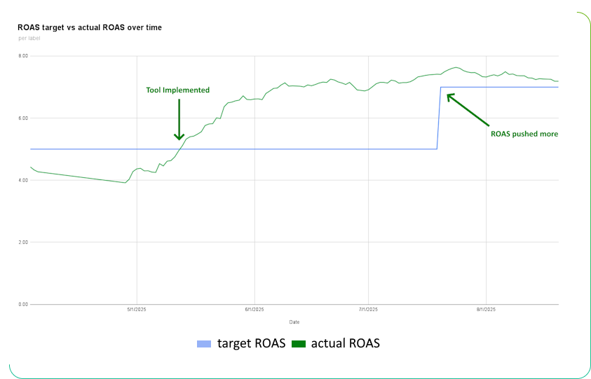Click the 5/1/2025 date axis label
This screenshot has height=379, width=591.
[x=137, y=310]
